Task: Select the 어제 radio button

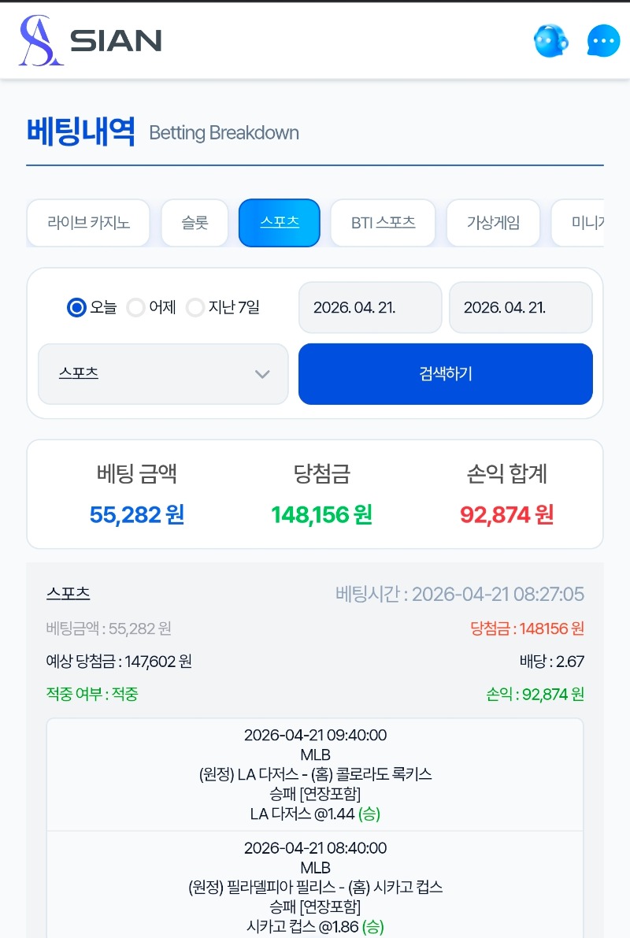Action: click(135, 307)
